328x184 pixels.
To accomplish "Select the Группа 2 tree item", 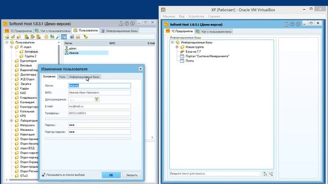I will pyautogui.click(x=30, y=56).
